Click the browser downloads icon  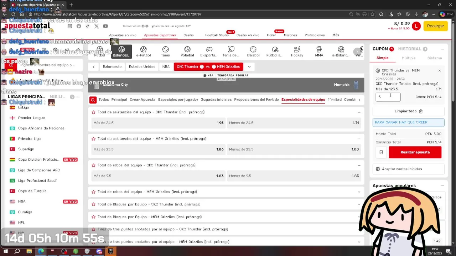tap(416, 14)
